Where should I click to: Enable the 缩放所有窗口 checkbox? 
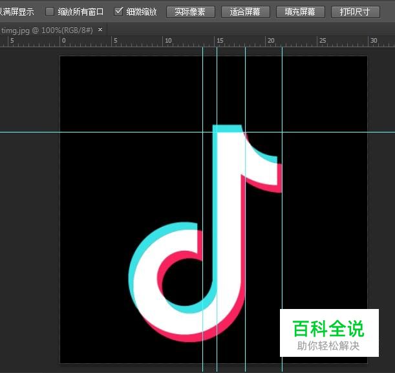pyautogui.click(x=50, y=12)
